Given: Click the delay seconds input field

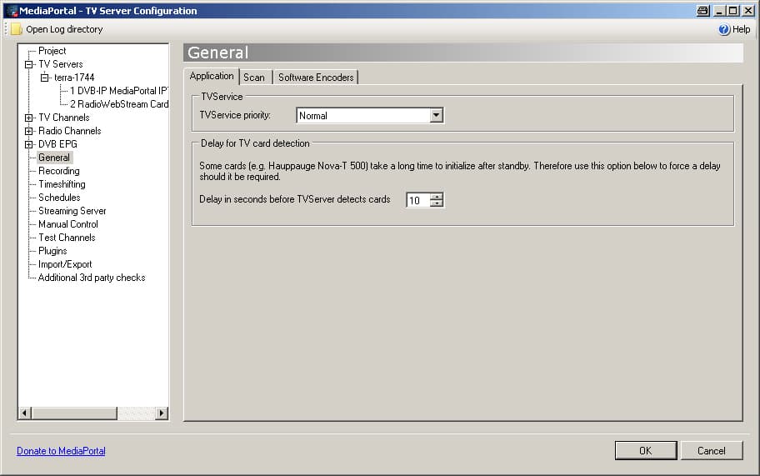Looking at the screenshot, I should (x=417, y=200).
